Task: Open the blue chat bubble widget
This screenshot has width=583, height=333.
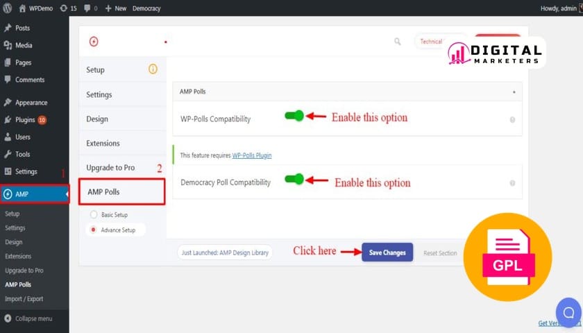Action: (x=568, y=313)
